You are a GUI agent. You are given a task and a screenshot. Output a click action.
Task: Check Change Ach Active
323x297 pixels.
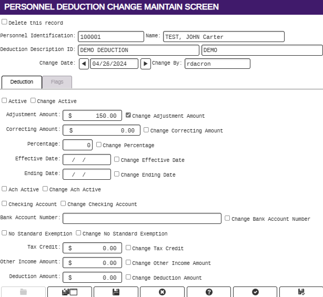[45, 189]
